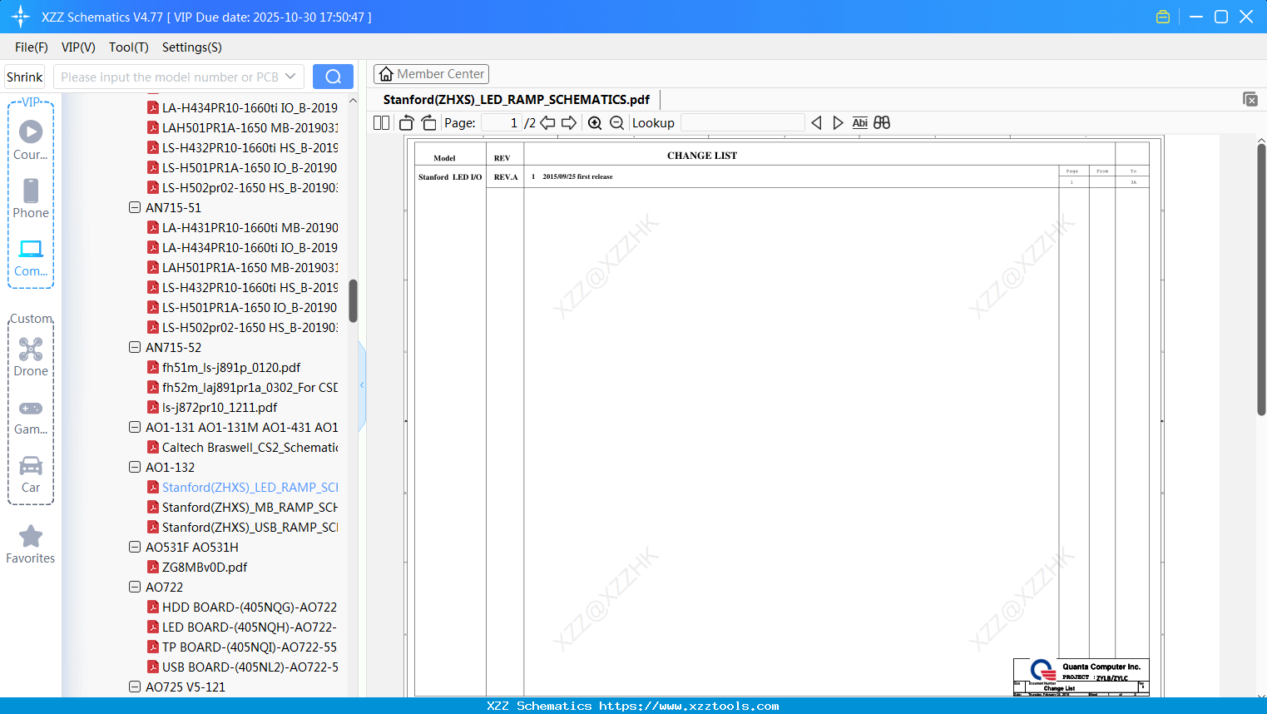Switch to the Stanford LED RAMP schematics tab
The height and width of the screenshot is (714, 1267).
click(x=517, y=100)
